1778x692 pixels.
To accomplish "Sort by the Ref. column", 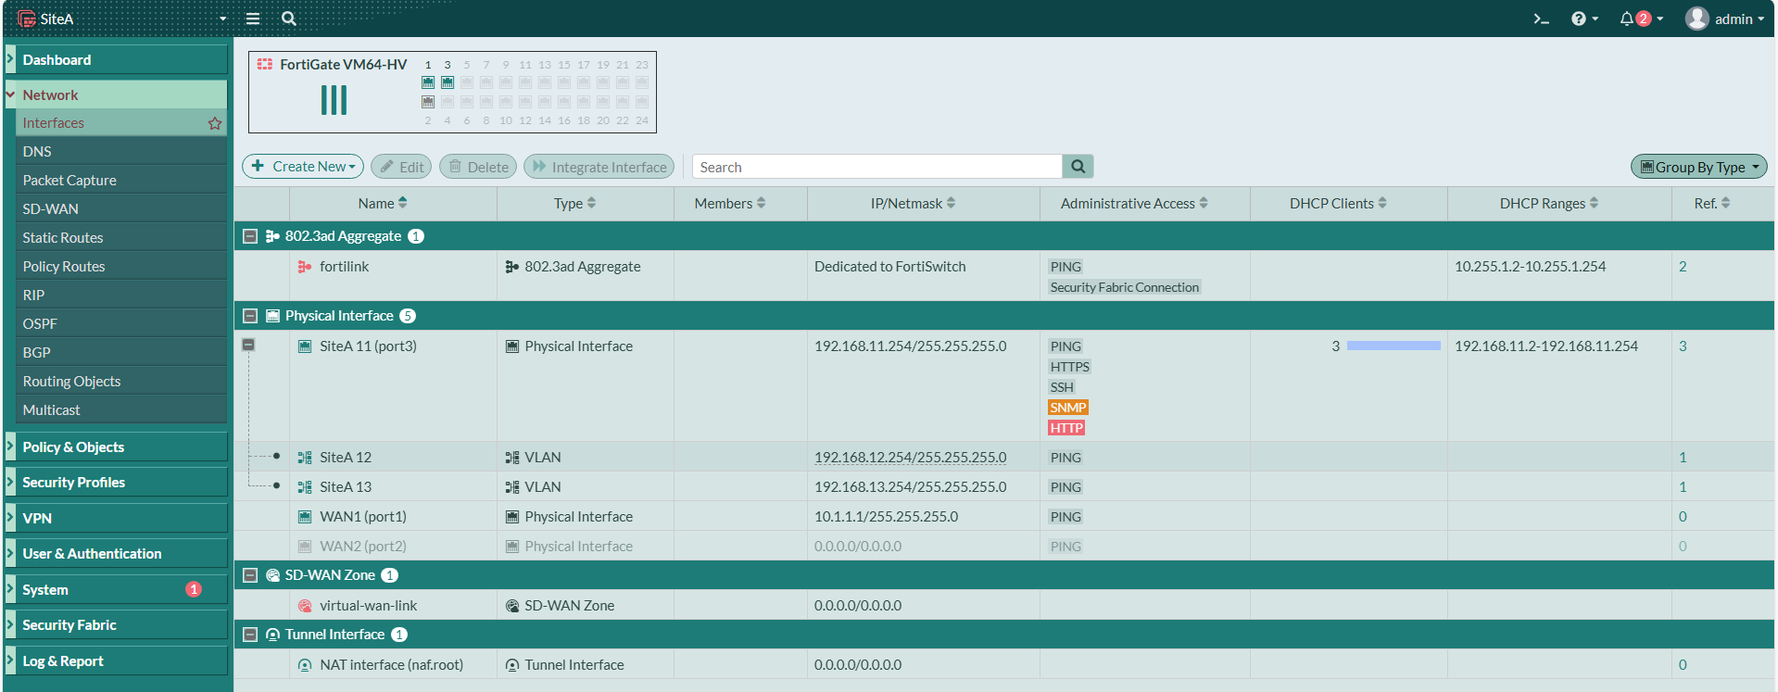I will (1712, 204).
